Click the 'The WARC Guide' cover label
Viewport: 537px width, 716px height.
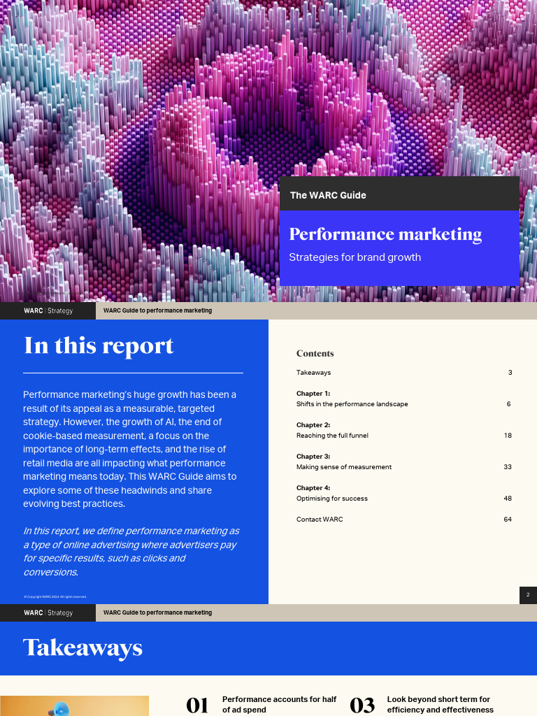[328, 195]
